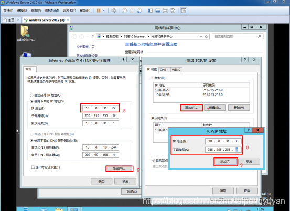This screenshot has height=211, width=290.
Task: Click 取消 in IPv4 properties dialog
Action: (x=125, y=181)
